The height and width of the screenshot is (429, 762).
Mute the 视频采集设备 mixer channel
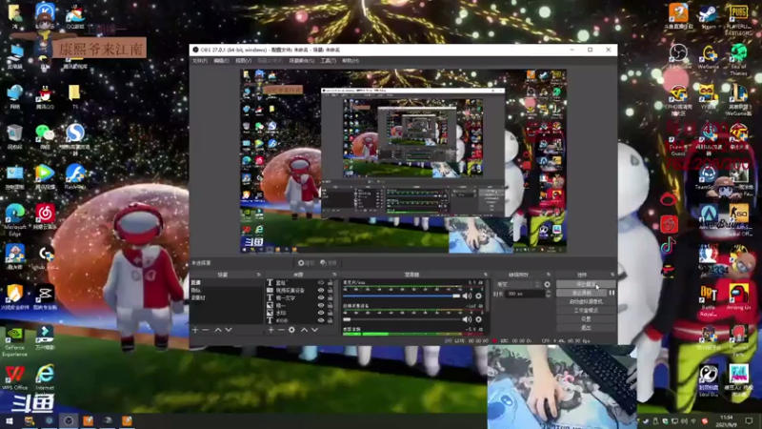click(467, 319)
